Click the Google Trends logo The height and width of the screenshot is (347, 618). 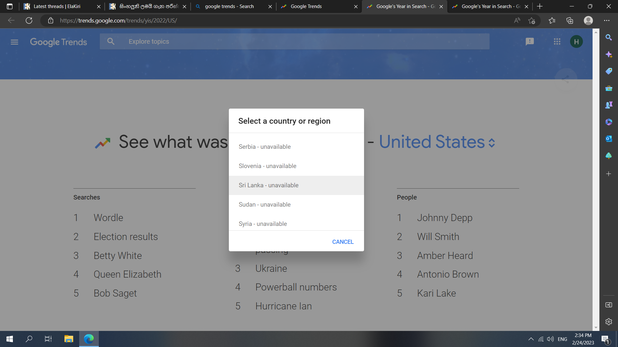[58, 42]
